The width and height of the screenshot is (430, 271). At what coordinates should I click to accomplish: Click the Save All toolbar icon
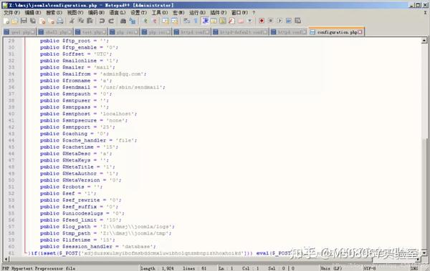pyautogui.click(x=33, y=21)
